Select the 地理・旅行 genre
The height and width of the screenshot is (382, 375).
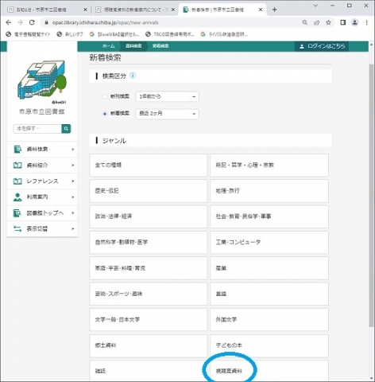269,191
